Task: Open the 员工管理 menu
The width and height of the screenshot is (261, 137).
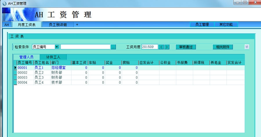Action: point(202,25)
